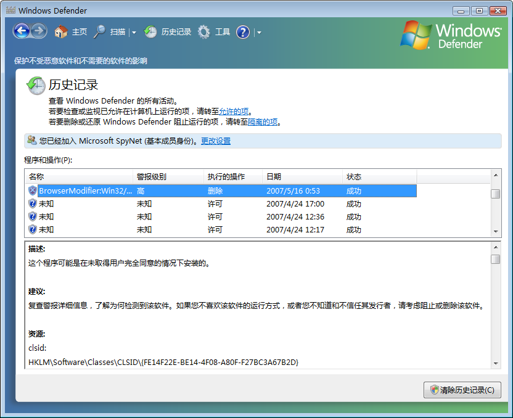Click the 描述: heading

36,249
